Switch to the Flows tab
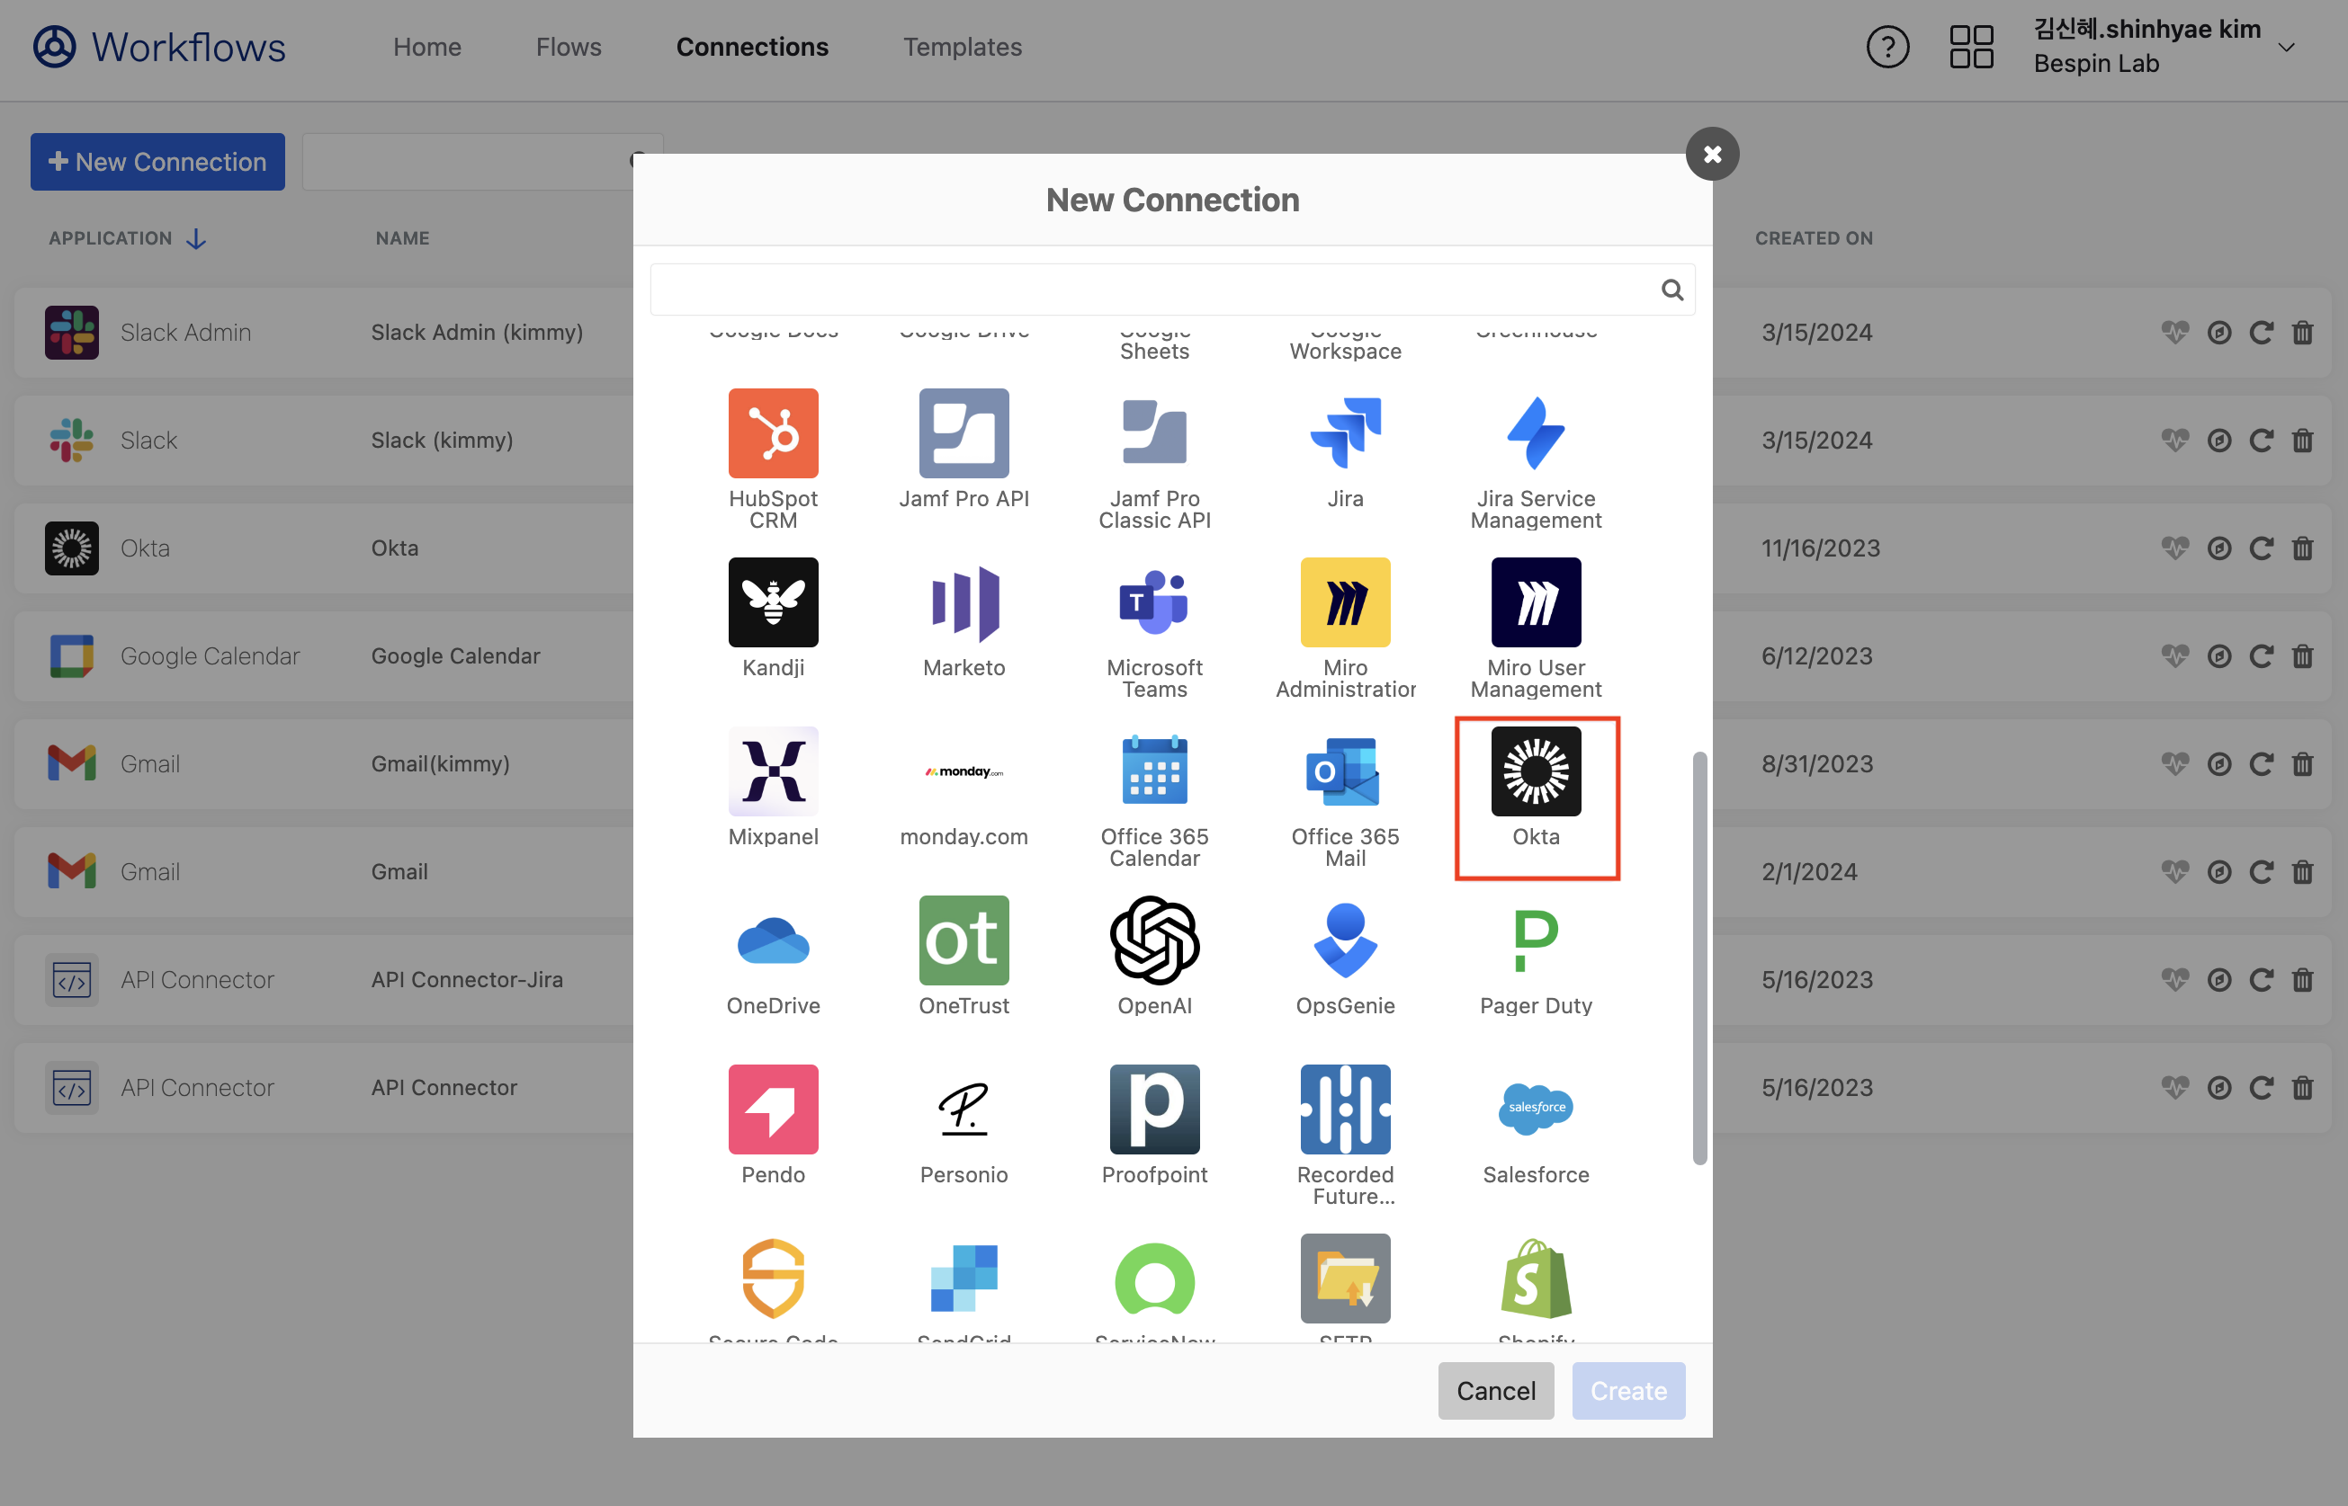 [x=569, y=47]
